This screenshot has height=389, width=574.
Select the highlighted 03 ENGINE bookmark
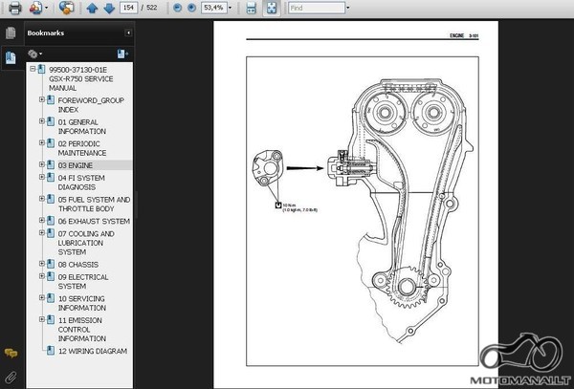(76, 165)
